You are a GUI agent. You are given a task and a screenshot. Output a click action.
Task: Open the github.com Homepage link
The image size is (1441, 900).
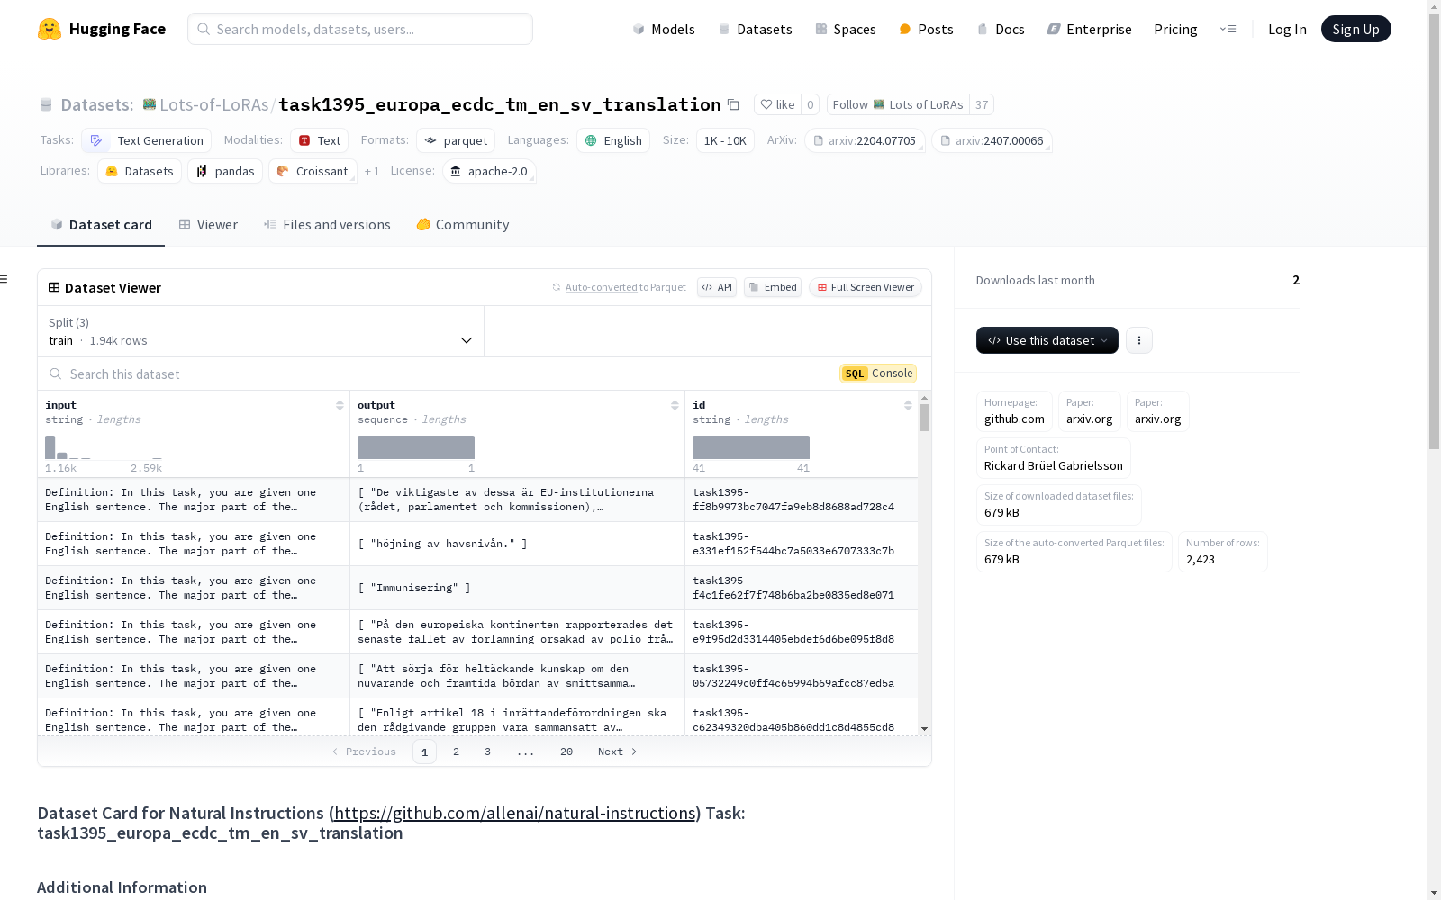(1014, 411)
